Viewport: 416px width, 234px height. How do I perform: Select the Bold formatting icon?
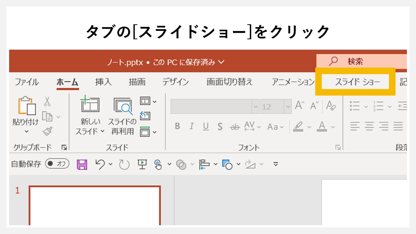point(177,127)
